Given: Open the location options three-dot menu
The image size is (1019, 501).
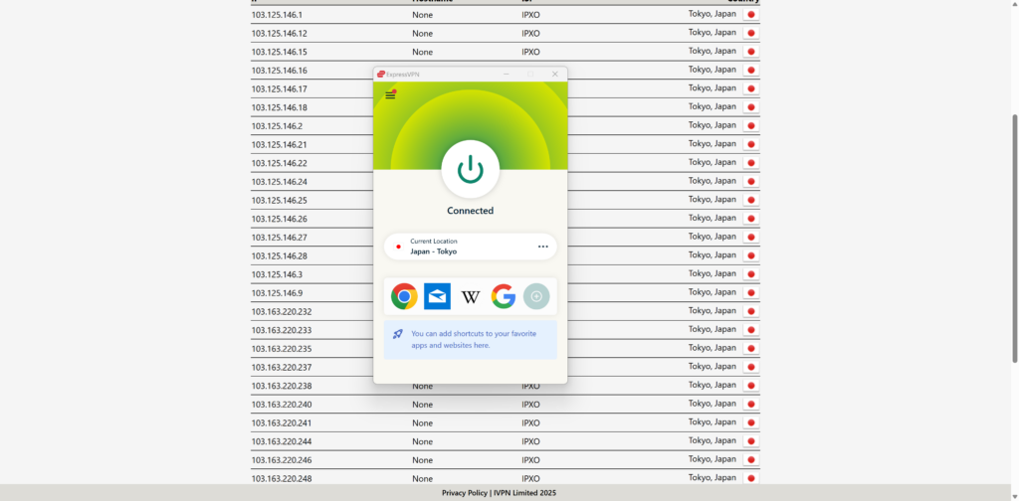Looking at the screenshot, I should pos(542,247).
